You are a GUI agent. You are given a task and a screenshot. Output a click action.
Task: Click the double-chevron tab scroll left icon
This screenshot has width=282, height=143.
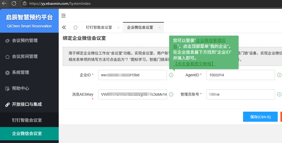64,27
